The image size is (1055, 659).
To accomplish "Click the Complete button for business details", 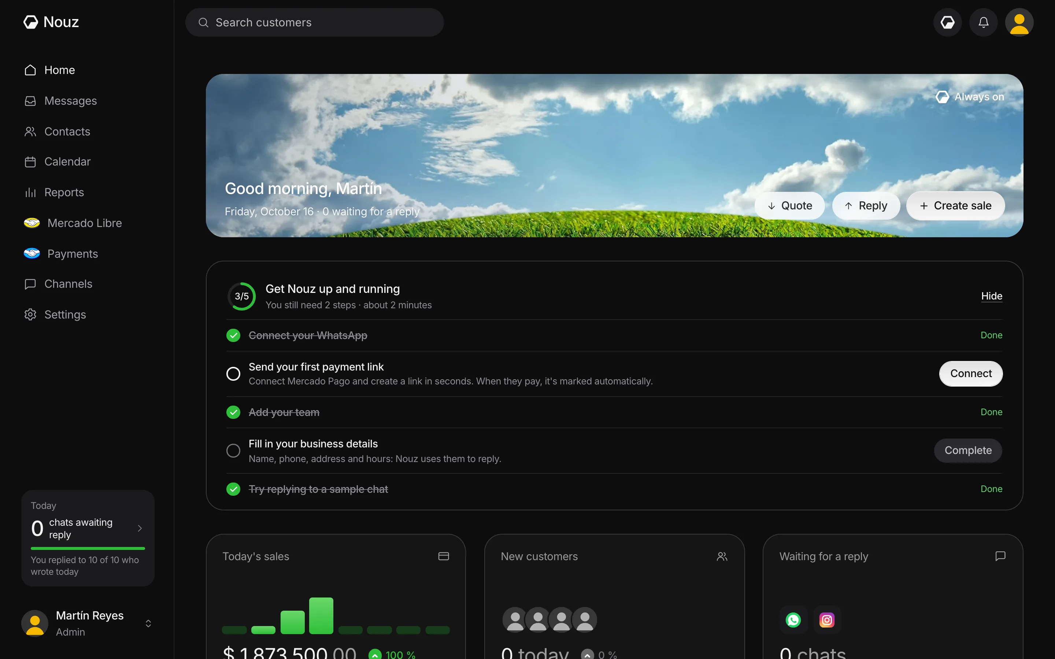I will [968, 450].
